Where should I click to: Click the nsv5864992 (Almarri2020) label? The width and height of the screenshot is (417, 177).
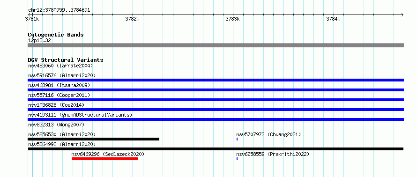pyautogui.click(x=62, y=144)
